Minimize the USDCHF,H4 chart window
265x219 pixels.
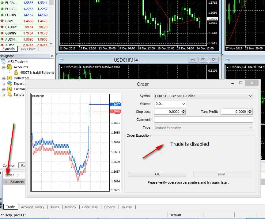pyautogui.click(x=193, y=60)
